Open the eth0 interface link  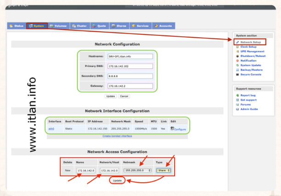click(x=51, y=129)
